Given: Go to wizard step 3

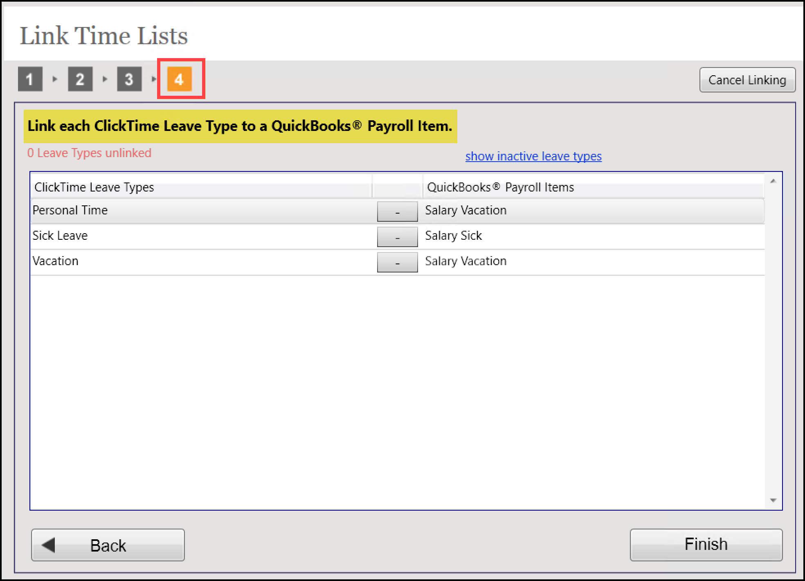Looking at the screenshot, I should (129, 79).
